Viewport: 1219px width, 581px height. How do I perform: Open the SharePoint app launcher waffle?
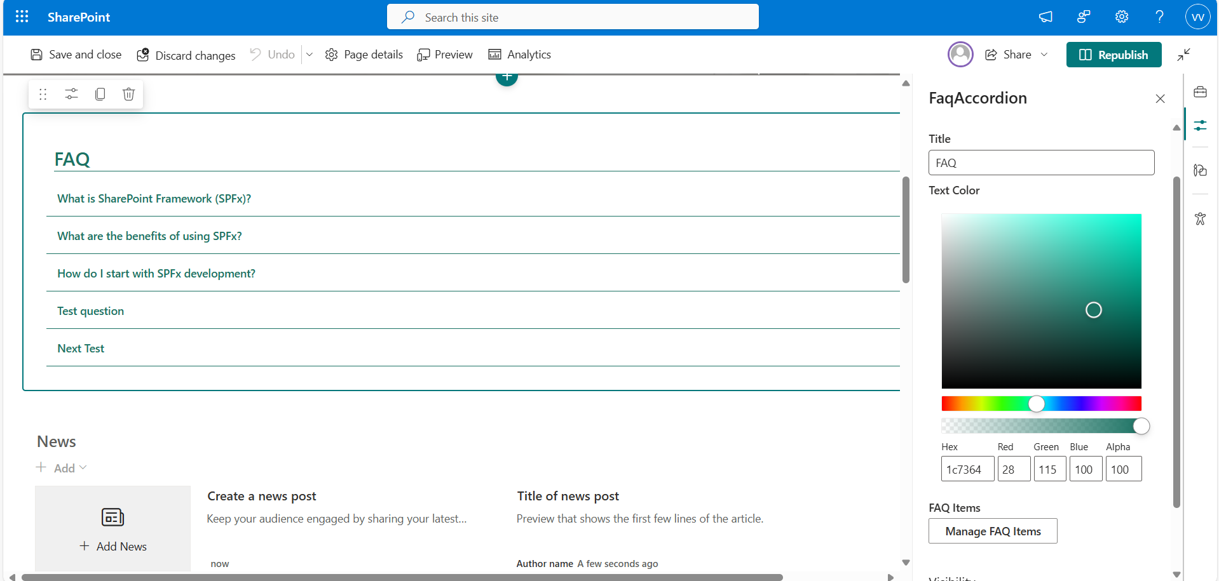click(x=22, y=17)
